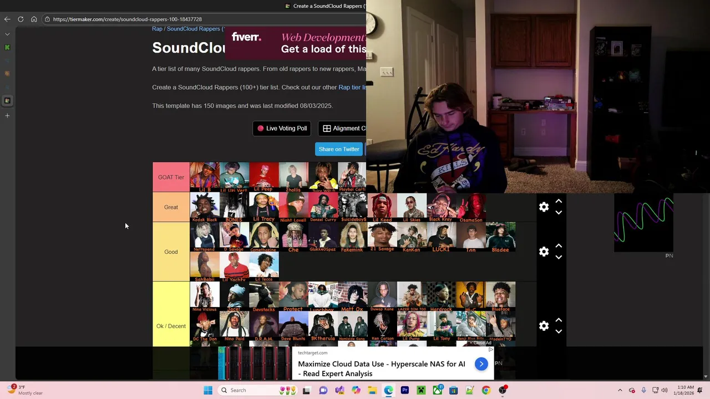Select the Kodak Black thumbnail
The image size is (710, 399).
pos(205,207)
